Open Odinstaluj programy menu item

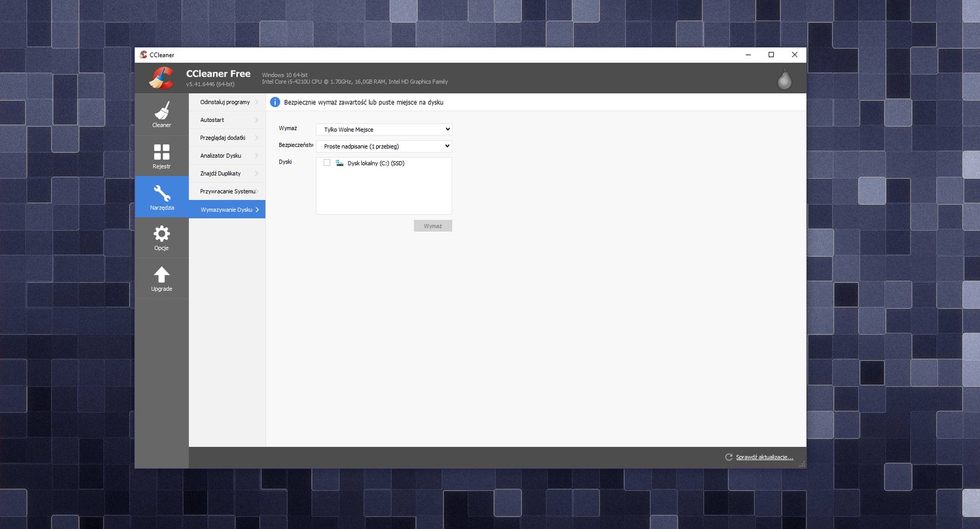pyautogui.click(x=227, y=102)
